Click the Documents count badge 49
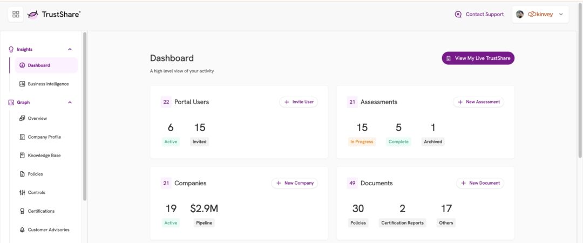This screenshot has width=583, height=243. [352, 183]
